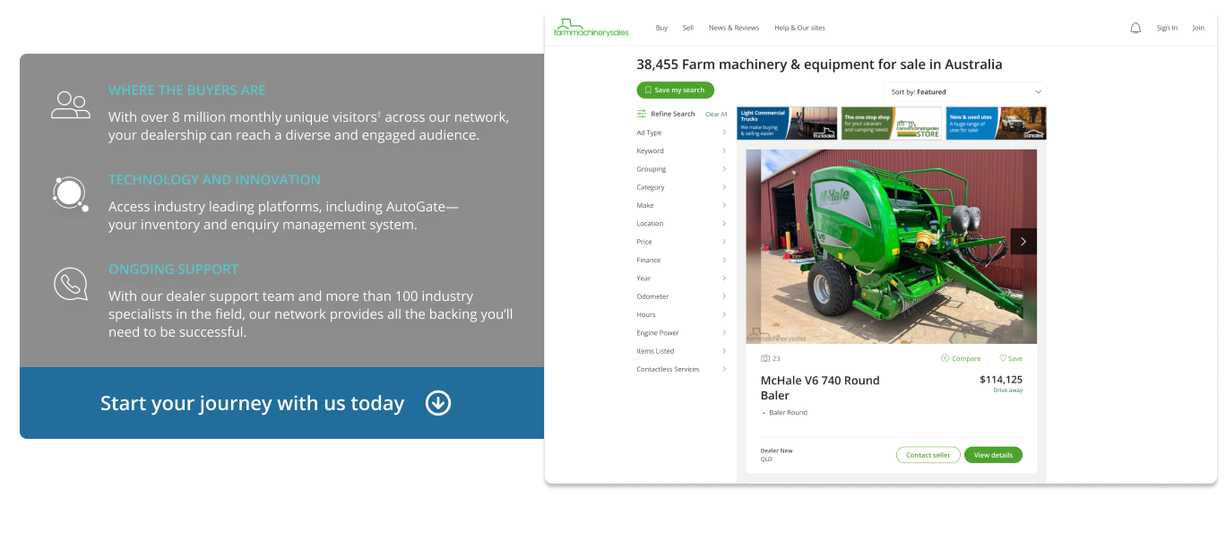This screenshot has width=1226, height=557.
Task: Click the Compare plus icon
Action: click(x=945, y=358)
